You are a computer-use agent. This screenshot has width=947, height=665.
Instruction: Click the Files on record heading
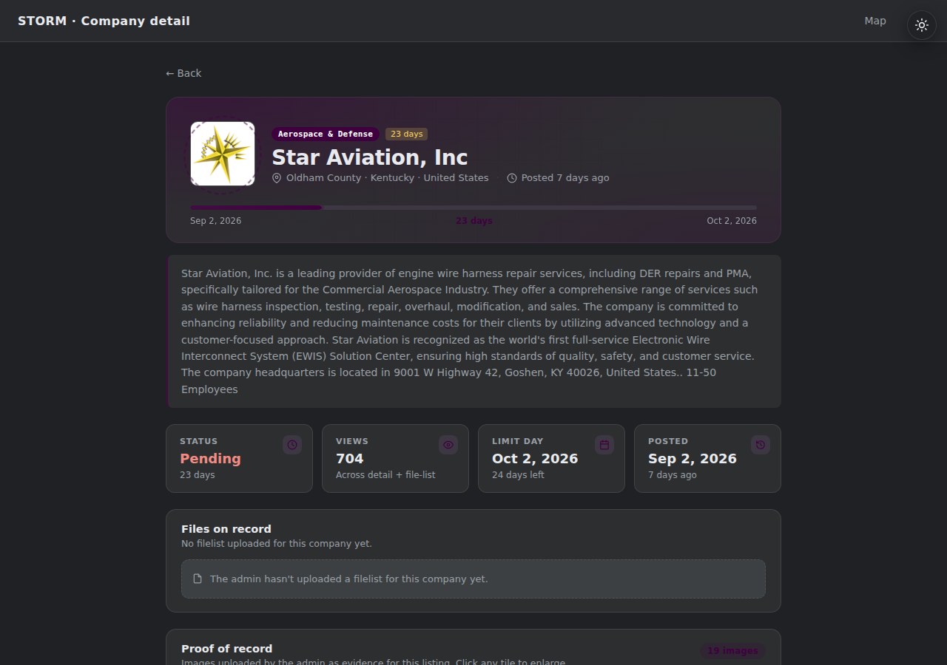[x=226, y=529]
